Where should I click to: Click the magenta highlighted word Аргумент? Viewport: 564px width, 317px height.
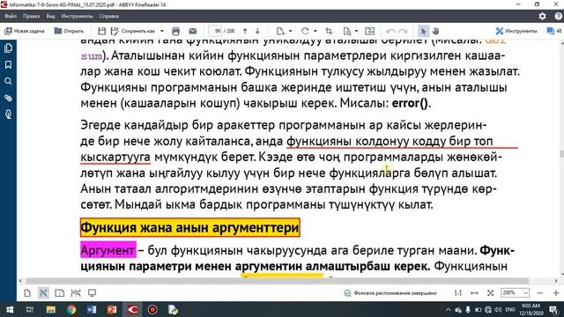click(108, 250)
